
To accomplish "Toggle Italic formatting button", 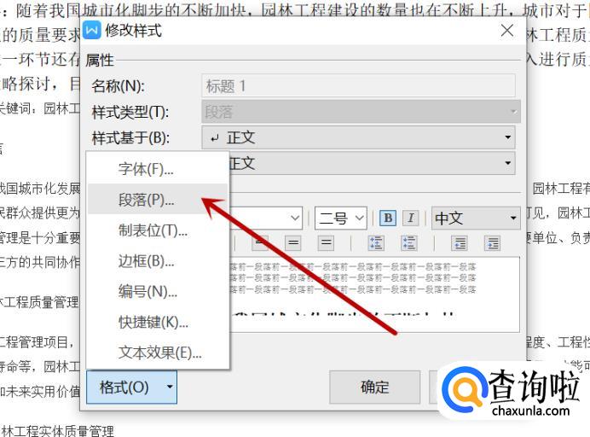I will click(411, 218).
